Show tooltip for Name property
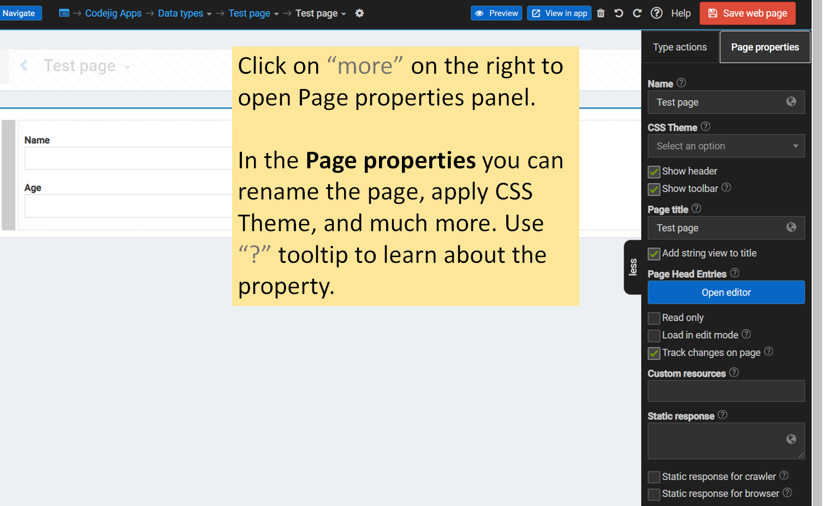Viewport: 823px width, 506px height. pos(681,83)
